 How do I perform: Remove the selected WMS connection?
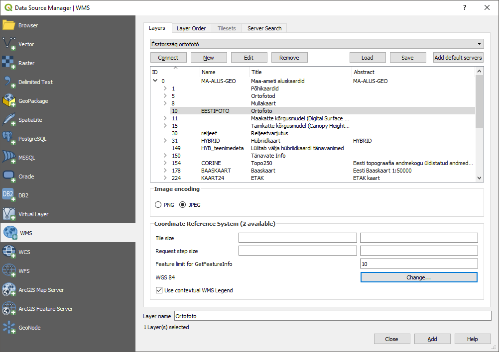click(289, 58)
